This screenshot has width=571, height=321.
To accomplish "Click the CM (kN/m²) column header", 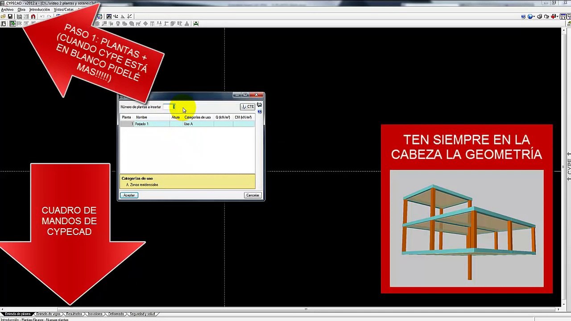I will (244, 117).
